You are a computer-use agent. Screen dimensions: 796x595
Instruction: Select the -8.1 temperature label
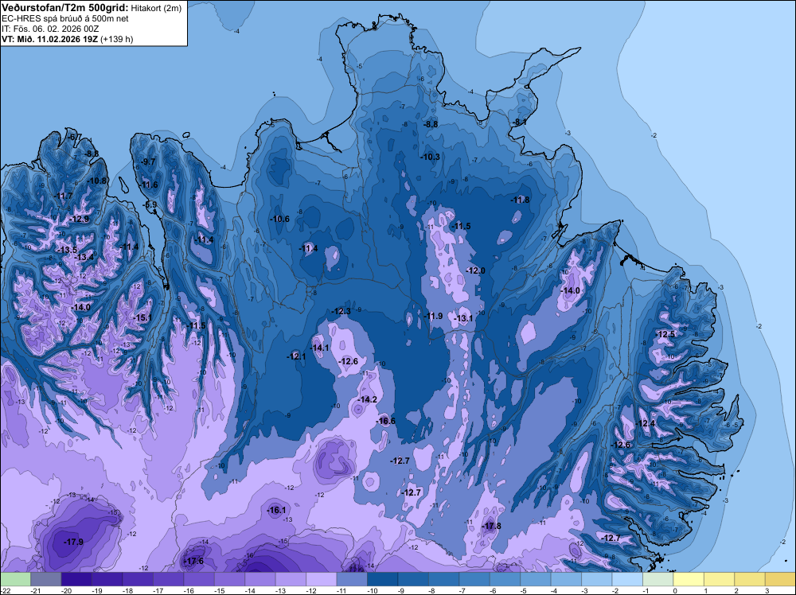click(519, 122)
